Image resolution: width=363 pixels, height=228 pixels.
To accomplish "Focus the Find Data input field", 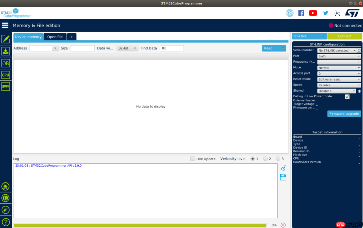I will [x=172, y=48].
